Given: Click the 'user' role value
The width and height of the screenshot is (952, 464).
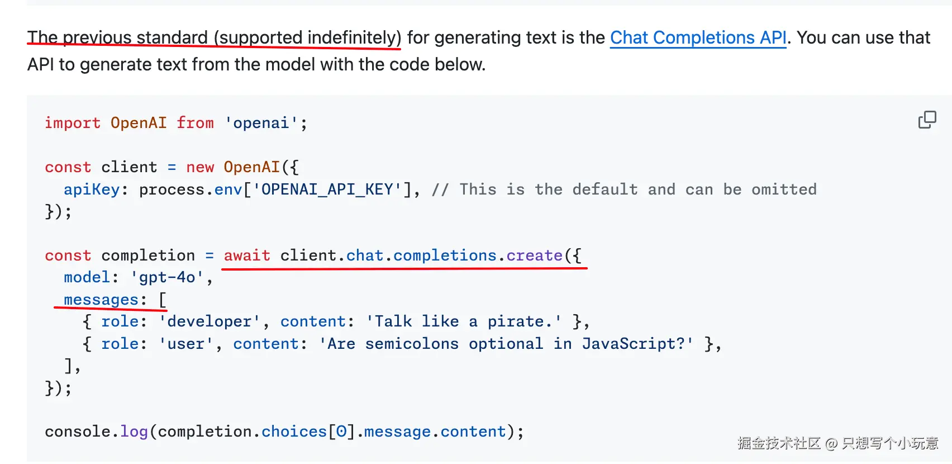Looking at the screenshot, I should point(186,344).
